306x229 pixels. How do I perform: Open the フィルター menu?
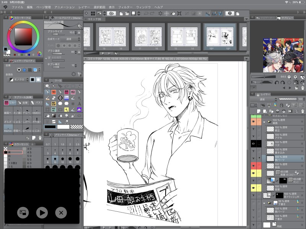point(125,7)
